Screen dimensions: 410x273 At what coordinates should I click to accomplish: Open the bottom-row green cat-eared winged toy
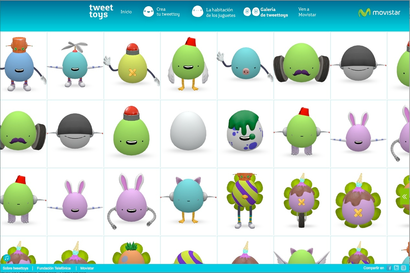pyautogui.click(x=302, y=256)
